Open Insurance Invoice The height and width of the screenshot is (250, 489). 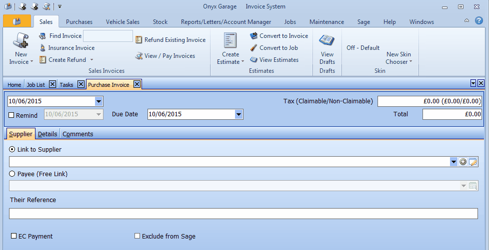67,48
